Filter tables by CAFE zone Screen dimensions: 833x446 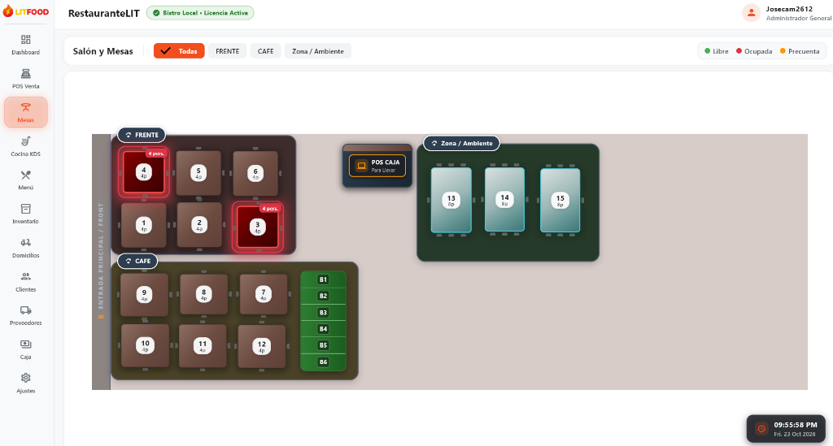point(266,51)
